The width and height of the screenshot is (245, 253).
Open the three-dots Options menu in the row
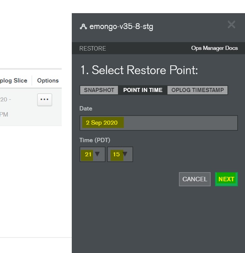(x=44, y=99)
